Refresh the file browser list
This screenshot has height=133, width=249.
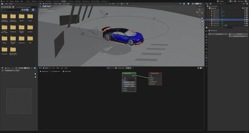tap(10, 7)
